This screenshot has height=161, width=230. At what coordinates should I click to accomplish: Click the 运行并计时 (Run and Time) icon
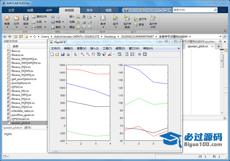[153, 18]
